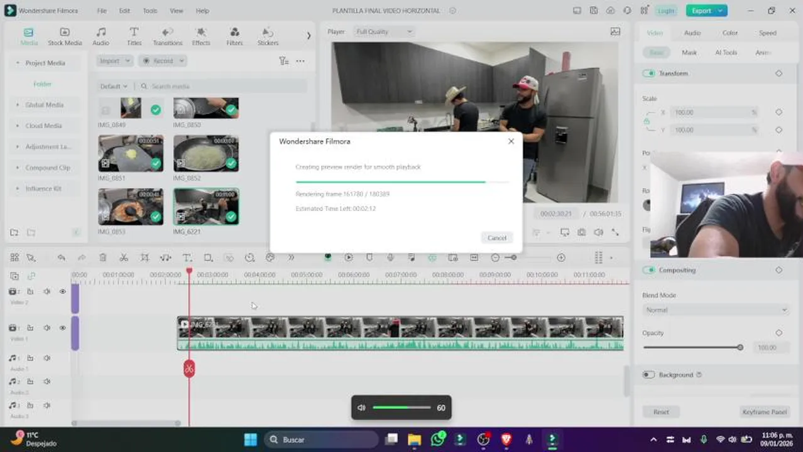
Task: Select the Mask sub-tab
Action: click(689, 53)
